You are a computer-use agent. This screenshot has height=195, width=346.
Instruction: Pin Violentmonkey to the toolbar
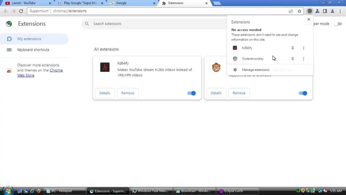click(x=292, y=59)
